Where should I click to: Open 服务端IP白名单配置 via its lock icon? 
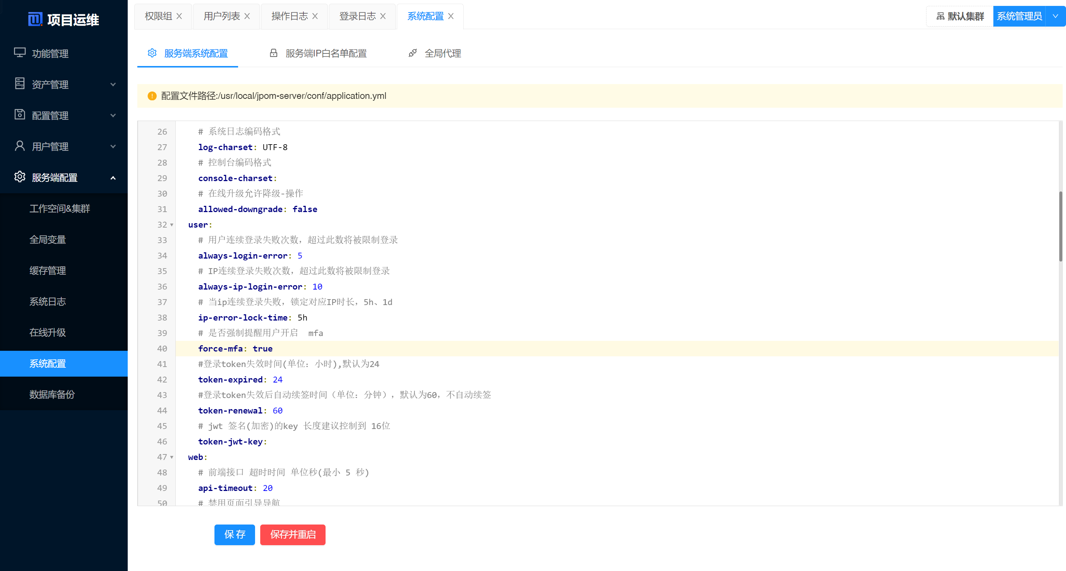[273, 53]
